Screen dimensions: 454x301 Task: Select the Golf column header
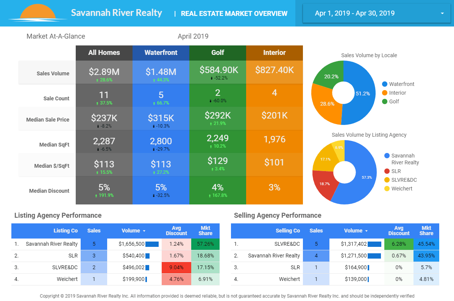tap(218, 53)
